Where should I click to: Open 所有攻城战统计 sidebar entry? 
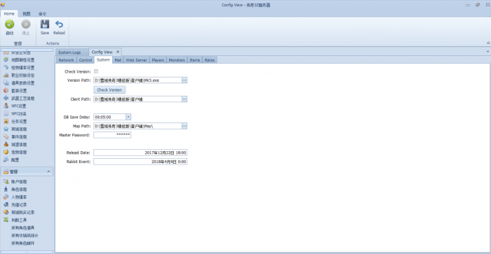pos(25,235)
